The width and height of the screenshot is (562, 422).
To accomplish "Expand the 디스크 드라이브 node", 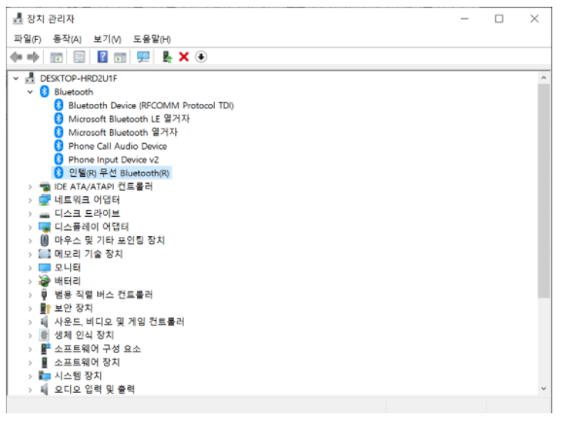I will (30, 214).
